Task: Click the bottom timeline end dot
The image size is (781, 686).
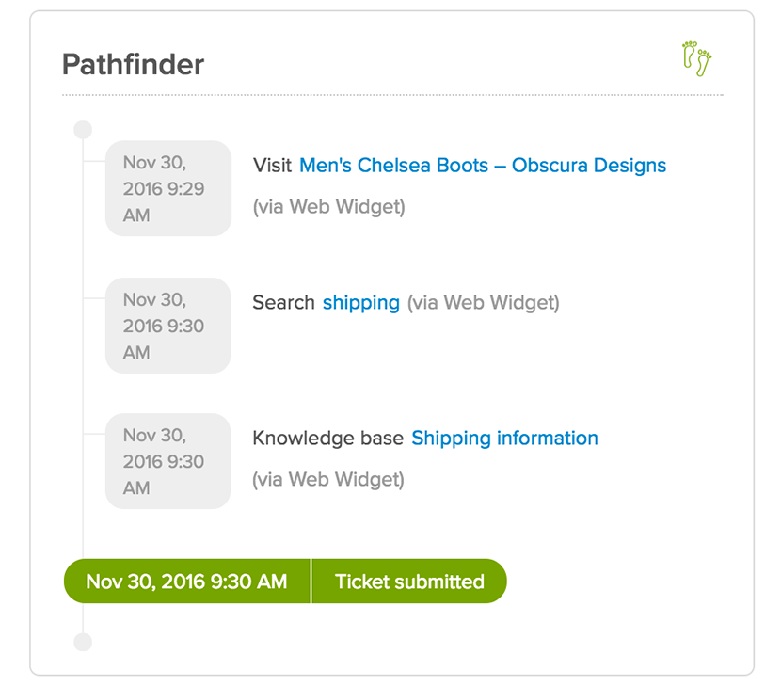Action: 83,642
